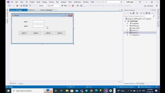
Task: Open Solution Explorer window options dropdown
Action: click(x=151, y=10)
